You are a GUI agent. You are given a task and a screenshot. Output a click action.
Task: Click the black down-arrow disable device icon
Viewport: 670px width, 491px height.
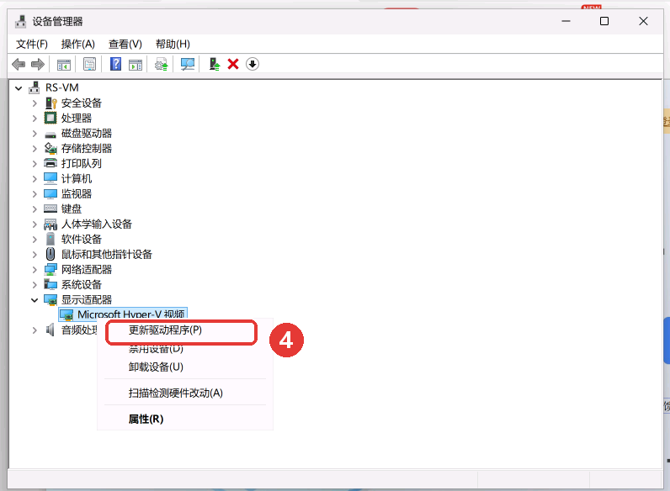[x=253, y=65]
